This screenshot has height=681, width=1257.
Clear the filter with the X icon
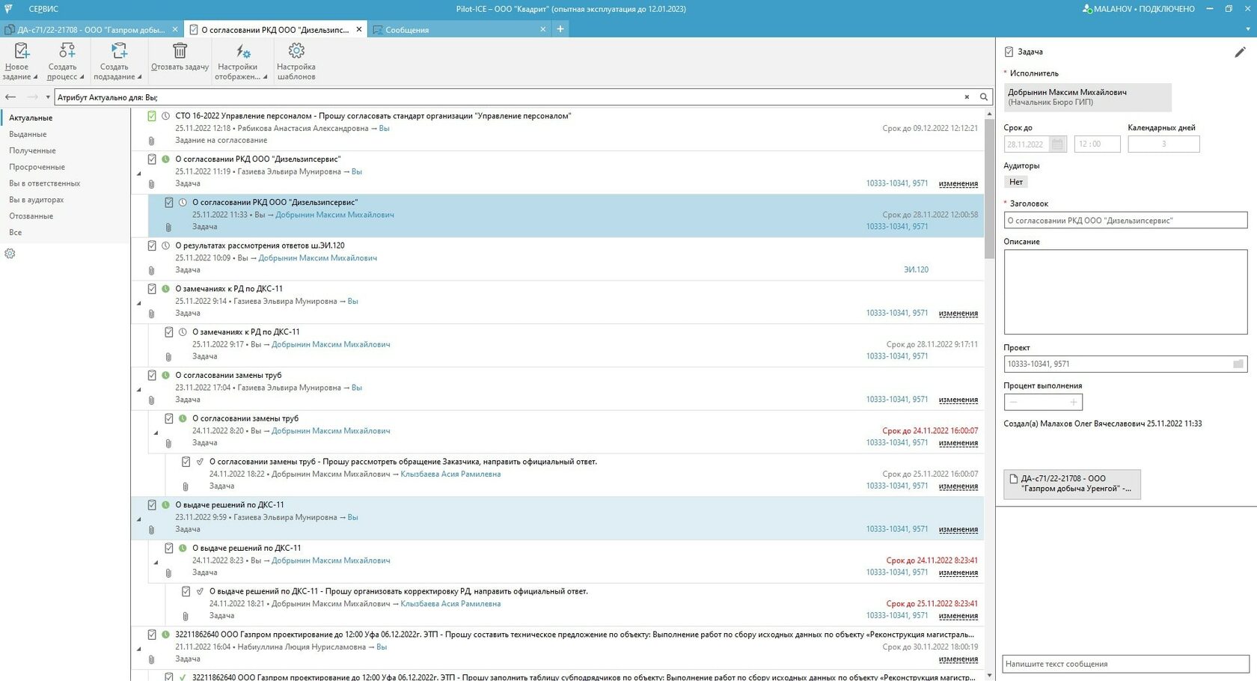point(967,97)
